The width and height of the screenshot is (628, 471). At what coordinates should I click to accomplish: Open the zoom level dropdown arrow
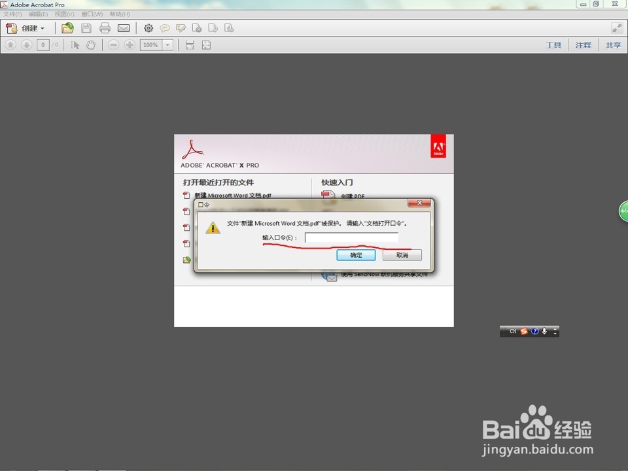(168, 45)
